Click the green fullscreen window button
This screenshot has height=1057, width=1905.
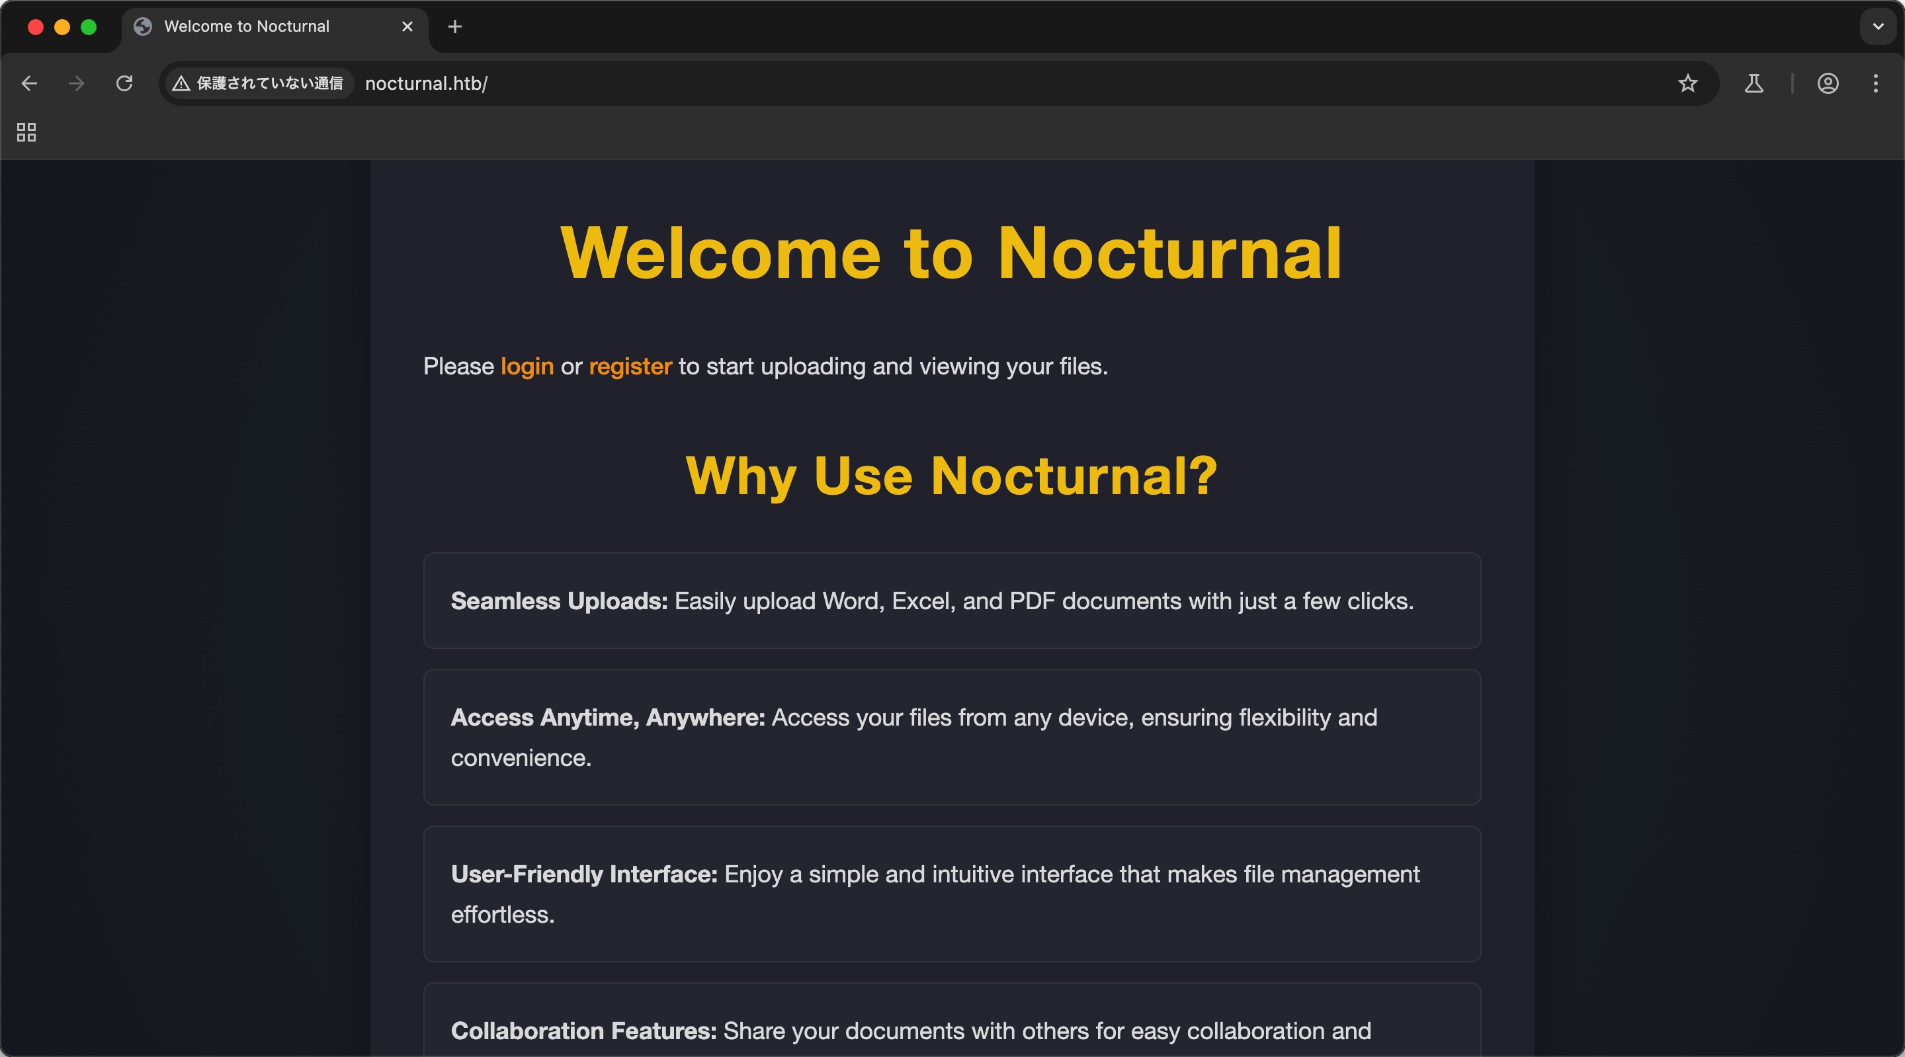point(89,26)
